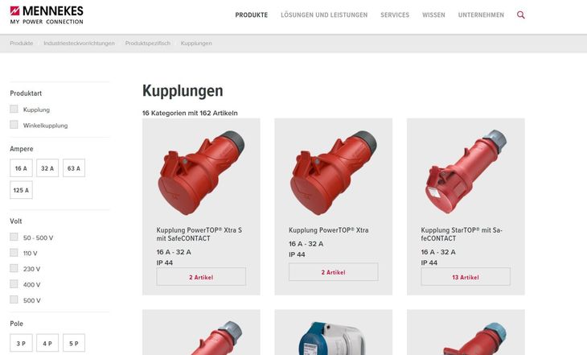The width and height of the screenshot is (587, 355).
Task: Navigate to Industriesteckvorrichtungen breadcrumb
Action: 79,43
